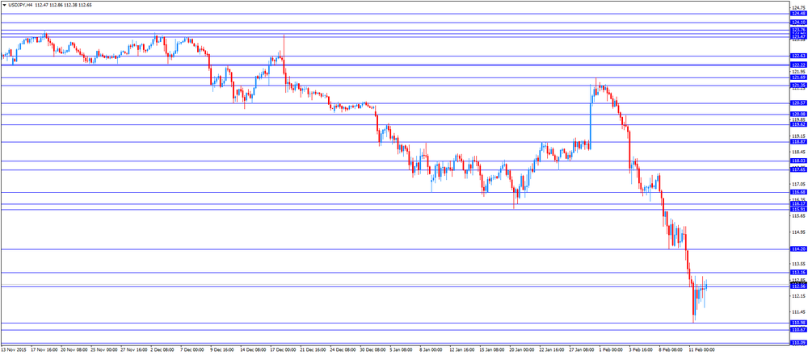Click the 27 Jan 08:00 time label
This screenshot has height=355, width=808.
581,350
